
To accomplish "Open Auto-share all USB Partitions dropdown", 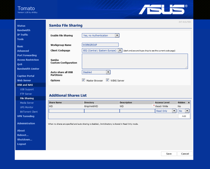I will click(x=96, y=72).
